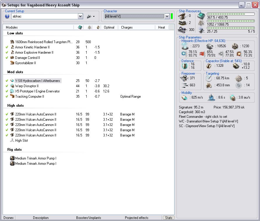Click the shield hitpoints icon
The image size is (260, 221).
(x=186, y=46)
